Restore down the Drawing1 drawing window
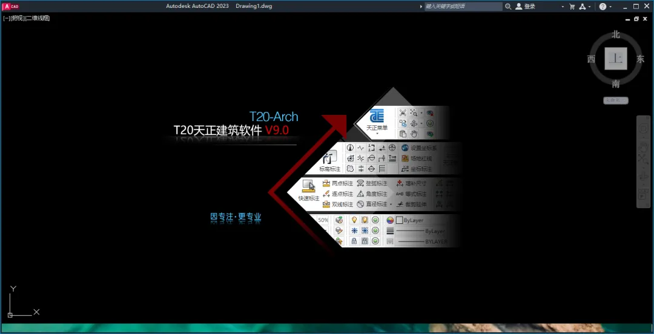This screenshot has height=334, width=654. coord(636,19)
